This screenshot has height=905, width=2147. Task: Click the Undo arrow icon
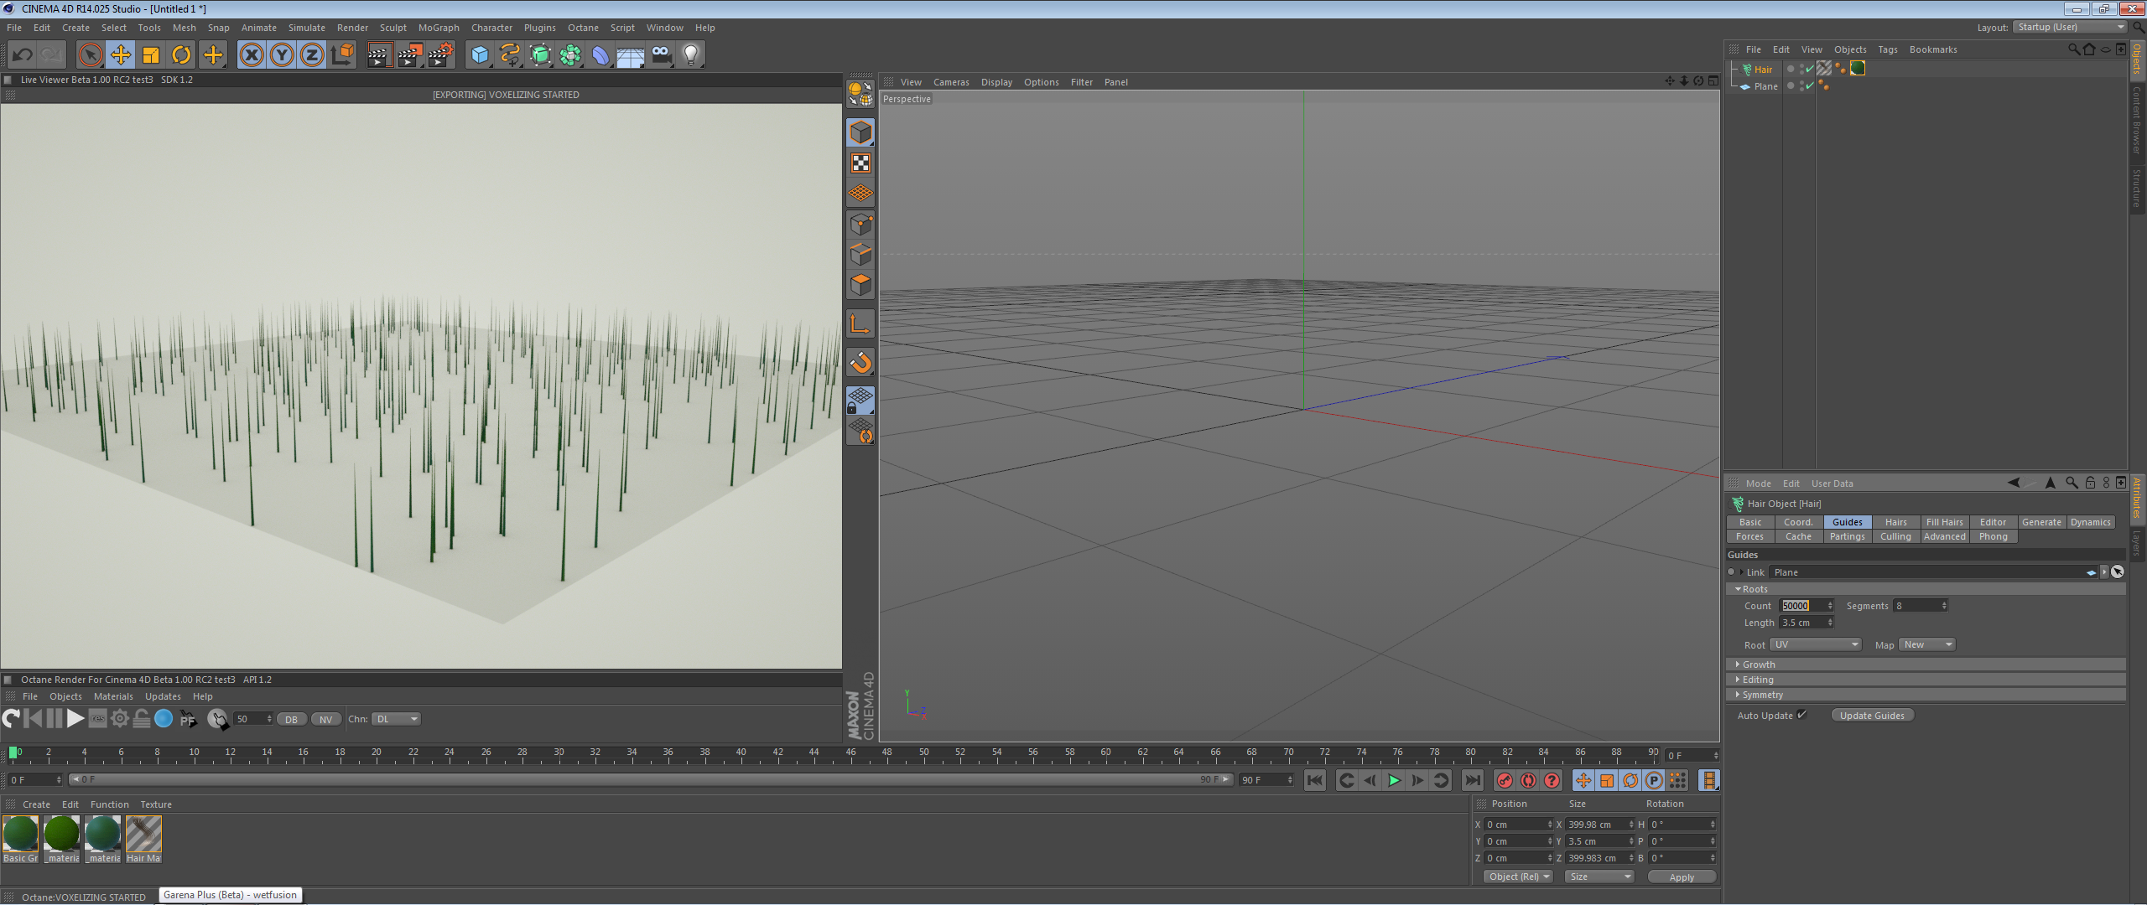(23, 55)
